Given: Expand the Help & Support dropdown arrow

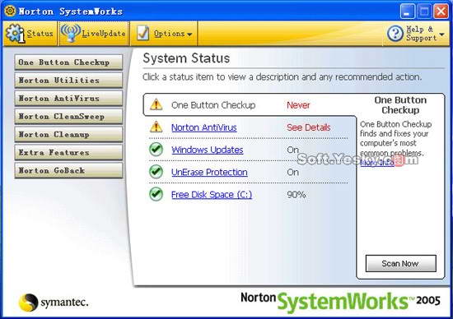Looking at the screenshot, I should (441, 35).
